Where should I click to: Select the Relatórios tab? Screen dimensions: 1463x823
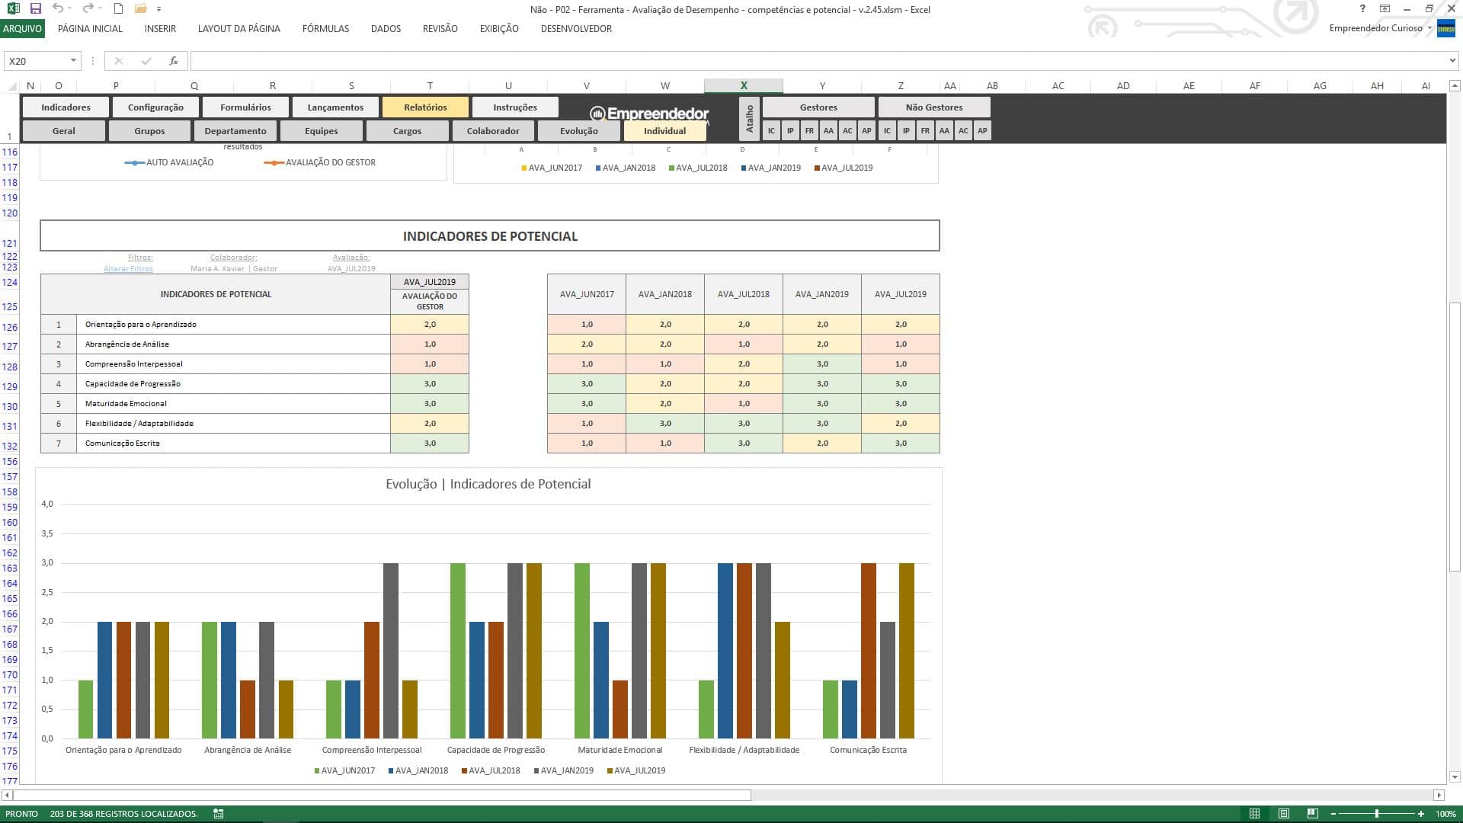(x=422, y=107)
